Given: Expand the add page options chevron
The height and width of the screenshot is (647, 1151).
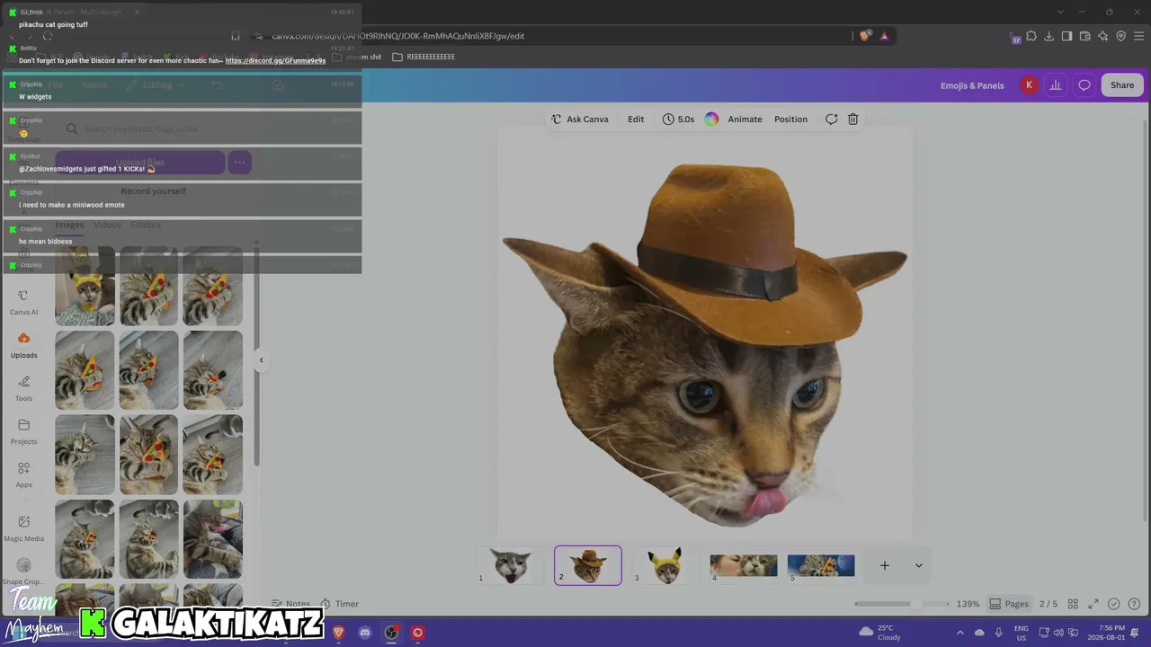Looking at the screenshot, I should coord(918,565).
